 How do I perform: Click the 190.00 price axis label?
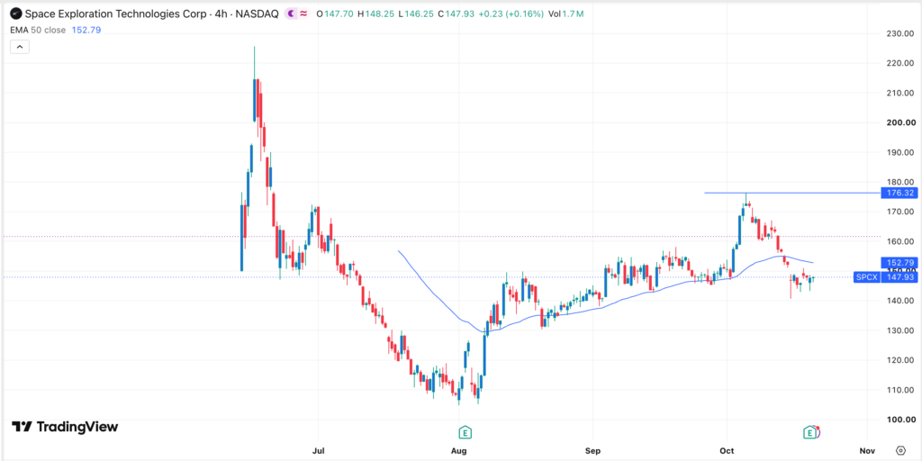[902, 152]
